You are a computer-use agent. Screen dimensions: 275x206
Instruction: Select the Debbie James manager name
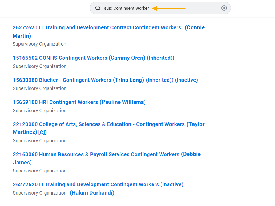point(191,154)
